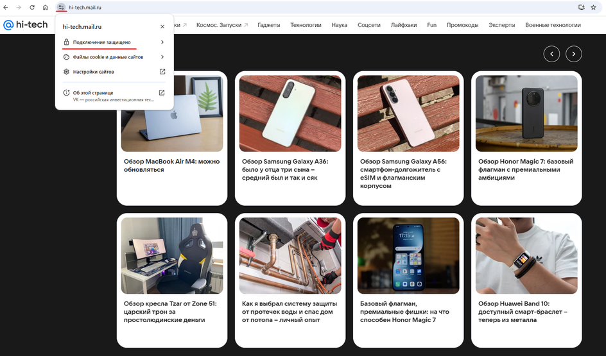Open the browser home page icon
Screen dimensions: 606x356
pyautogui.click(x=45, y=7)
